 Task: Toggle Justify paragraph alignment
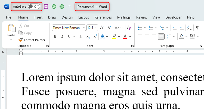click(x=161, y=37)
